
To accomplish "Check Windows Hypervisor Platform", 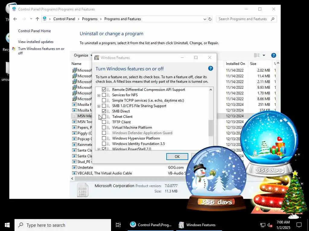I will [x=104, y=138].
